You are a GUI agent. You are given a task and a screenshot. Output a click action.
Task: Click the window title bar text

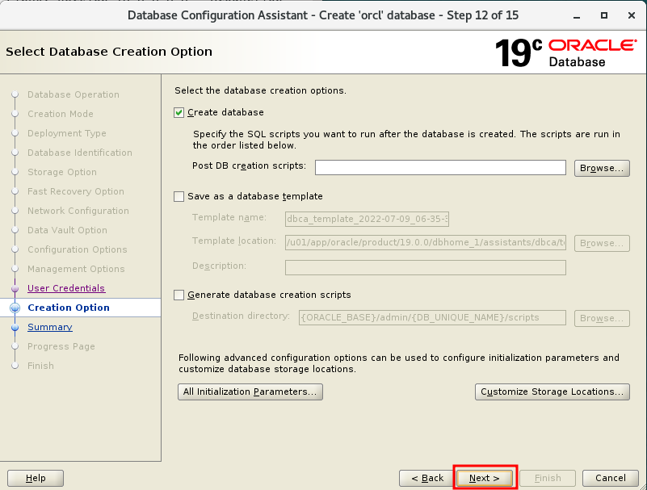323,15
